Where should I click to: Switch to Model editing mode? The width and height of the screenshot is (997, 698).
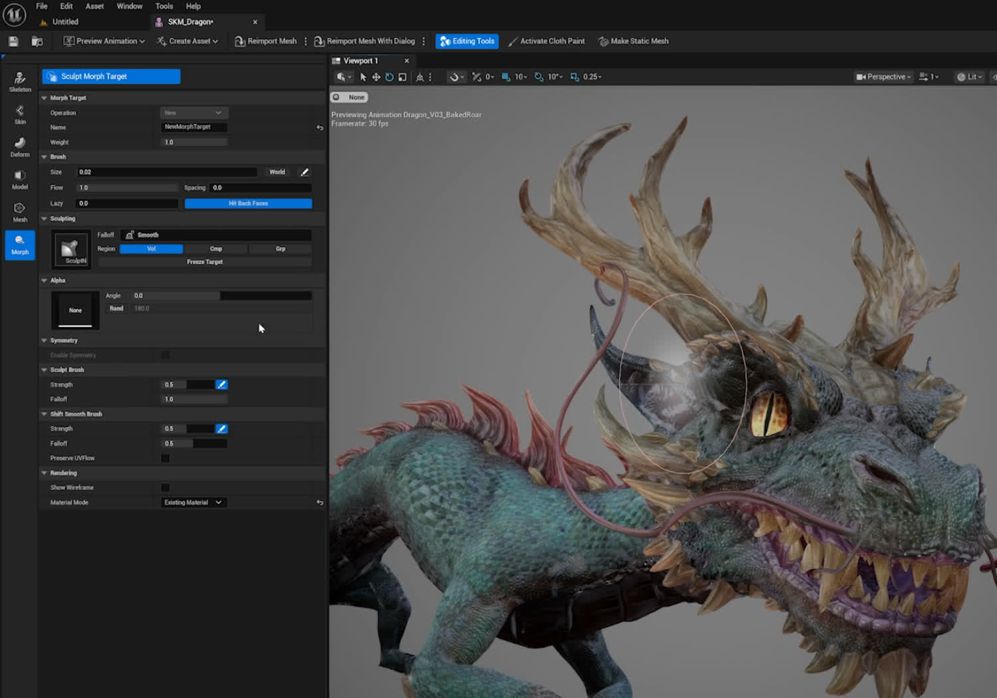click(19, 178)
